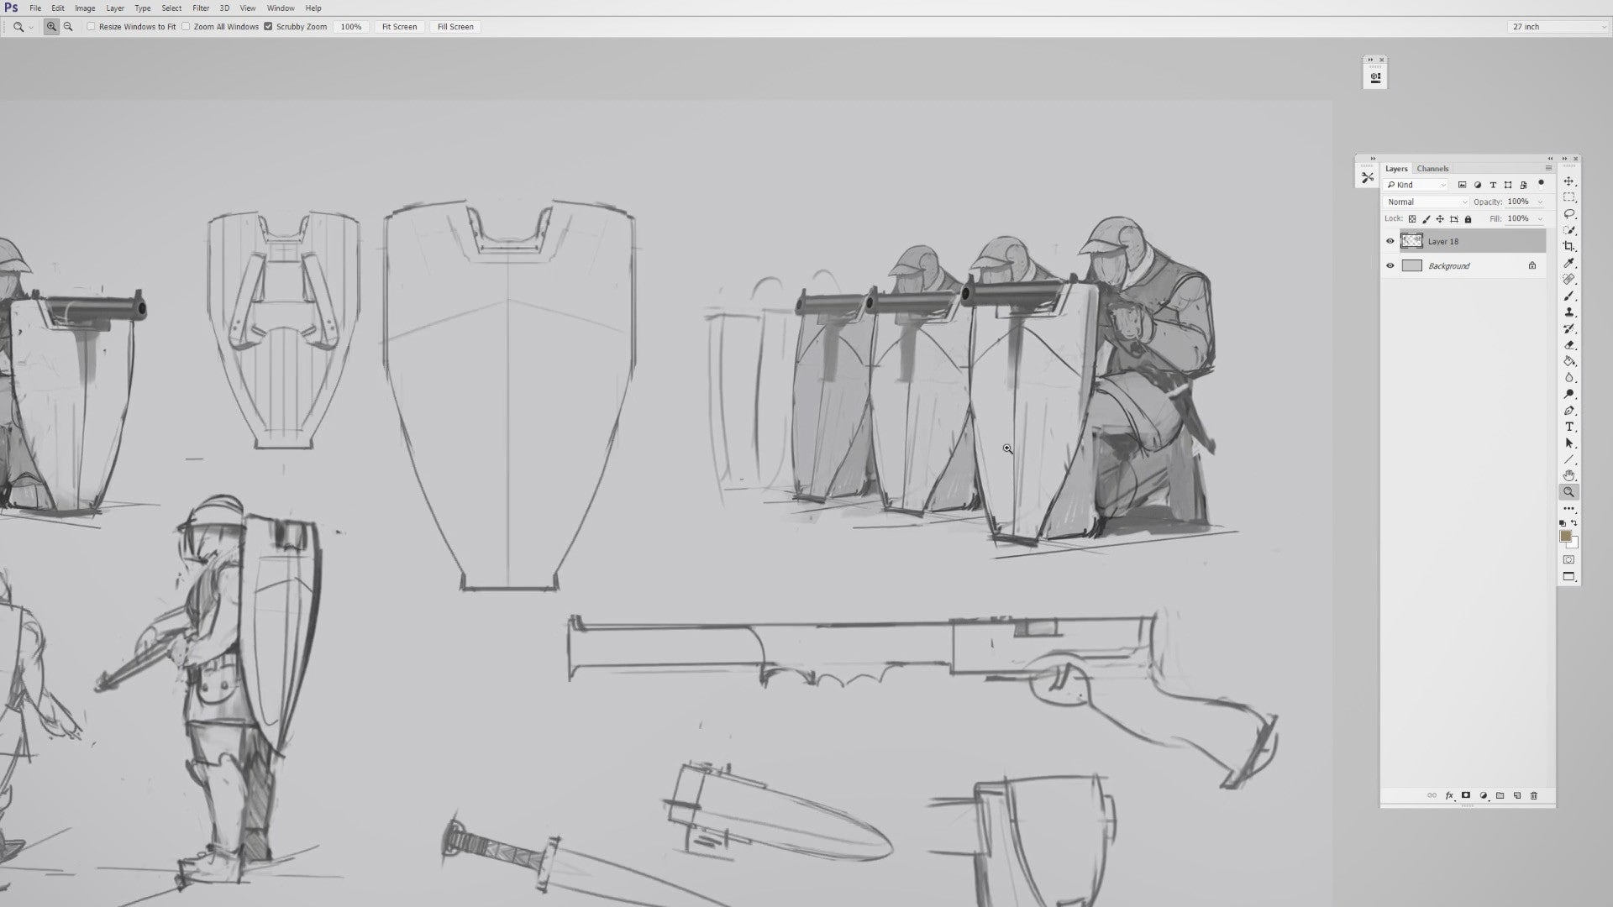Expand the 27 inch workspace dropdown
The width and height of the screenshot is (1613, 907).
pyautogui.click(x=1558, y=27)
